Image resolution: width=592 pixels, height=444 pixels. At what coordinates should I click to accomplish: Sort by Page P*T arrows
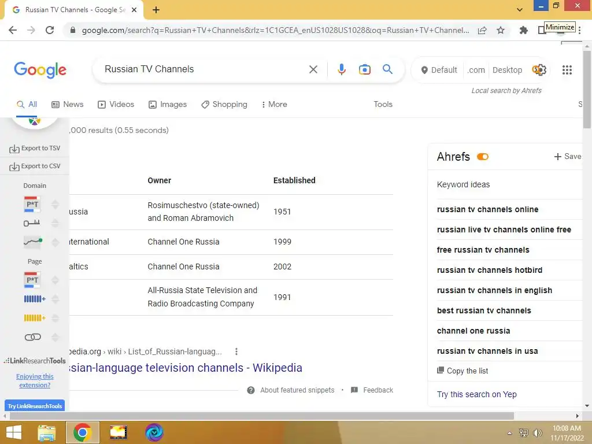click(55, 280)
